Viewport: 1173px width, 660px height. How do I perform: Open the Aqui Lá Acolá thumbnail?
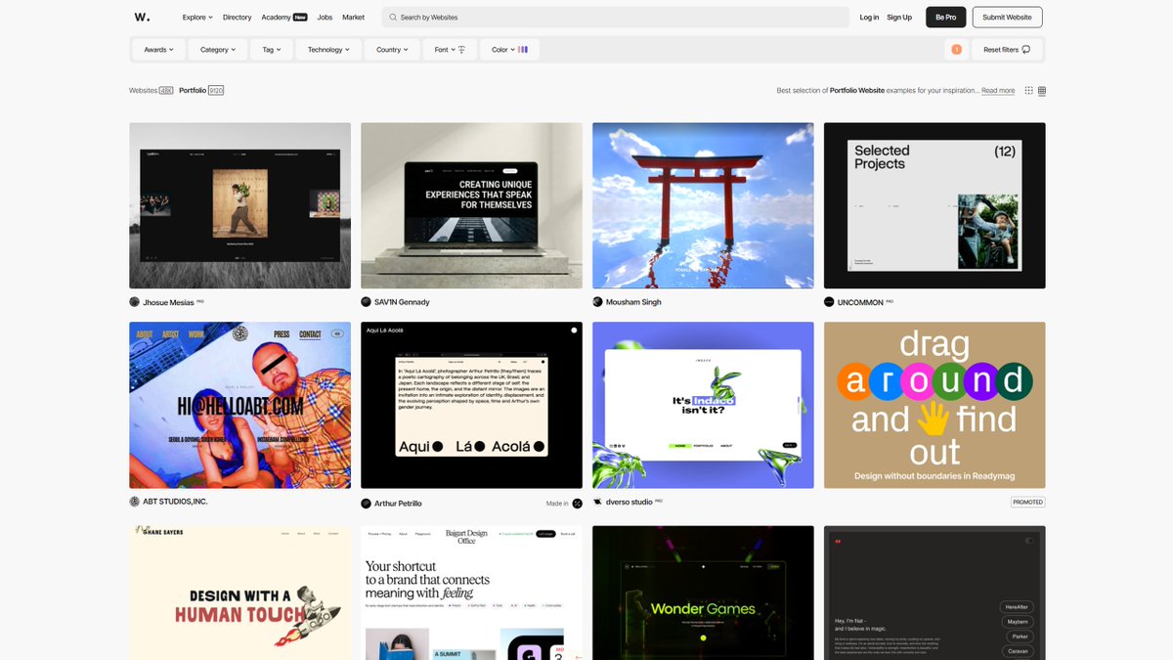click(x=471, y=405)
